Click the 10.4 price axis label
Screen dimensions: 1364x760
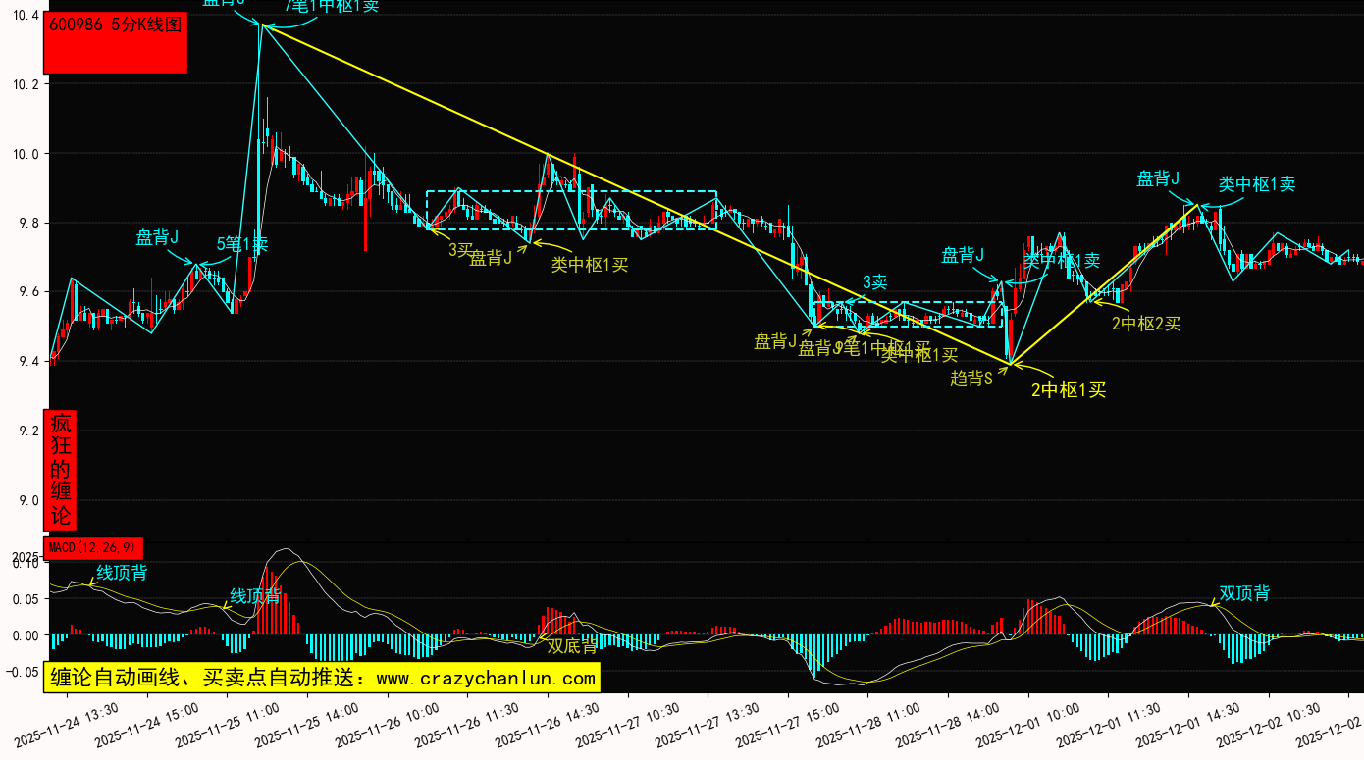pyautogui.click(x=26, y=17)
